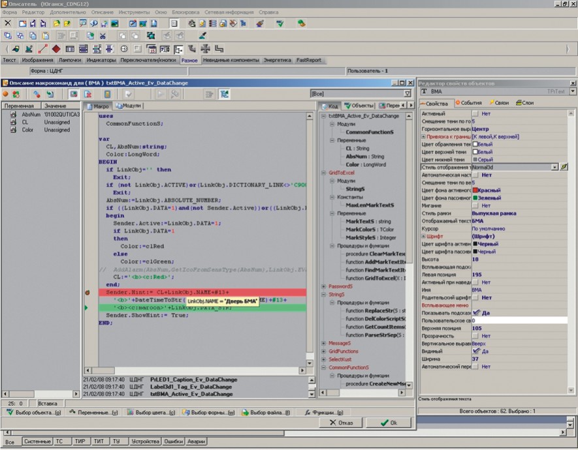The width and height of the screenshot is (578, 450).
Task: Expand the MessageS tree node
Action: coord(324,343)
